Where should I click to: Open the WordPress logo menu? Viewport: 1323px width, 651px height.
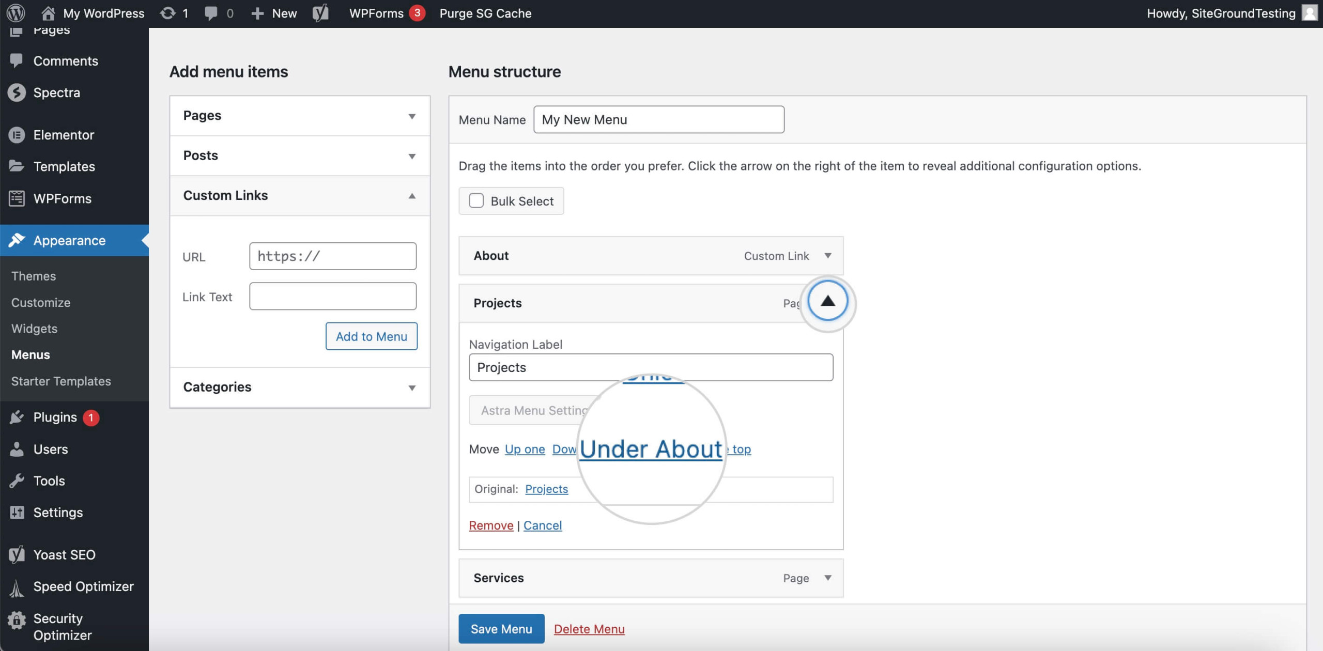(16, 13)
